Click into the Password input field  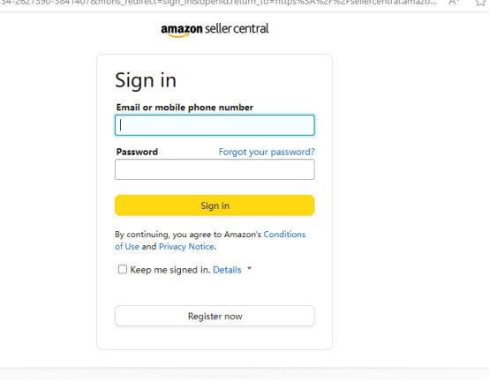pyautogui.click(x=214, y=170)
